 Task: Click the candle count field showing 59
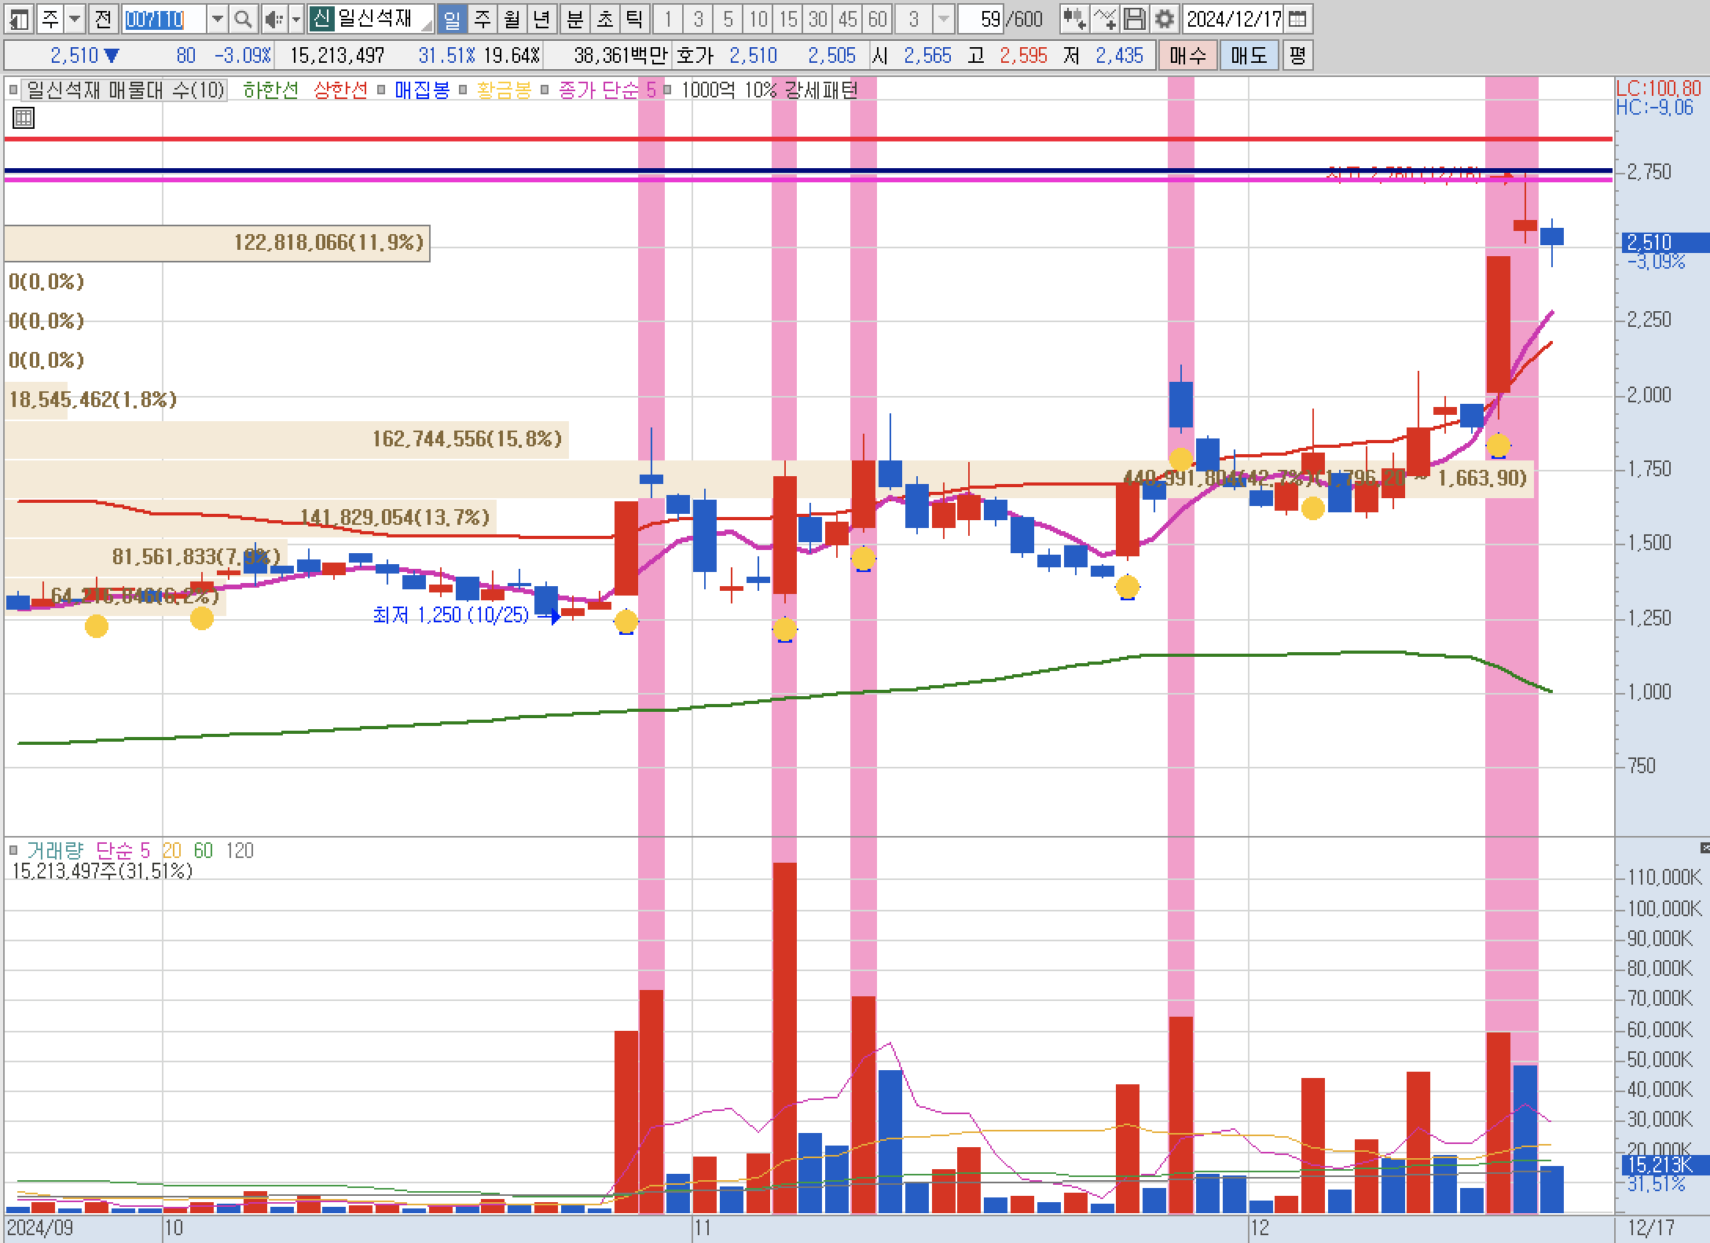click(x=982, y=19)
